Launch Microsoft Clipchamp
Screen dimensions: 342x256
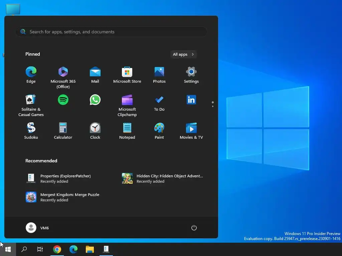(127, 106)
